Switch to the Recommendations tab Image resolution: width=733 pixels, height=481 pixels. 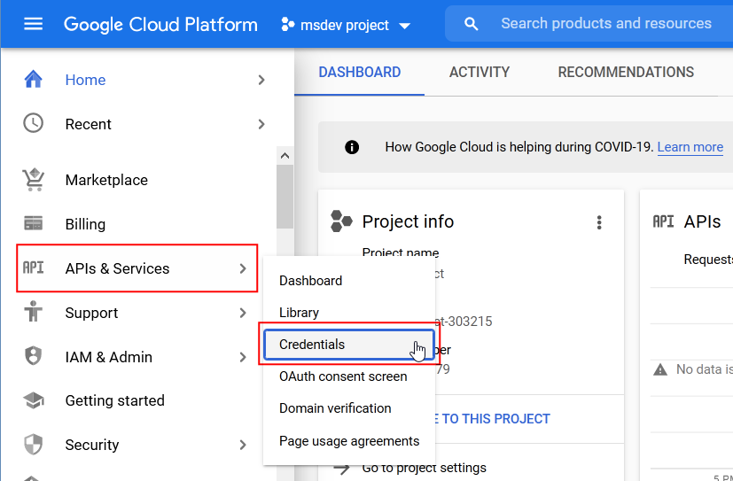point(626,73)
